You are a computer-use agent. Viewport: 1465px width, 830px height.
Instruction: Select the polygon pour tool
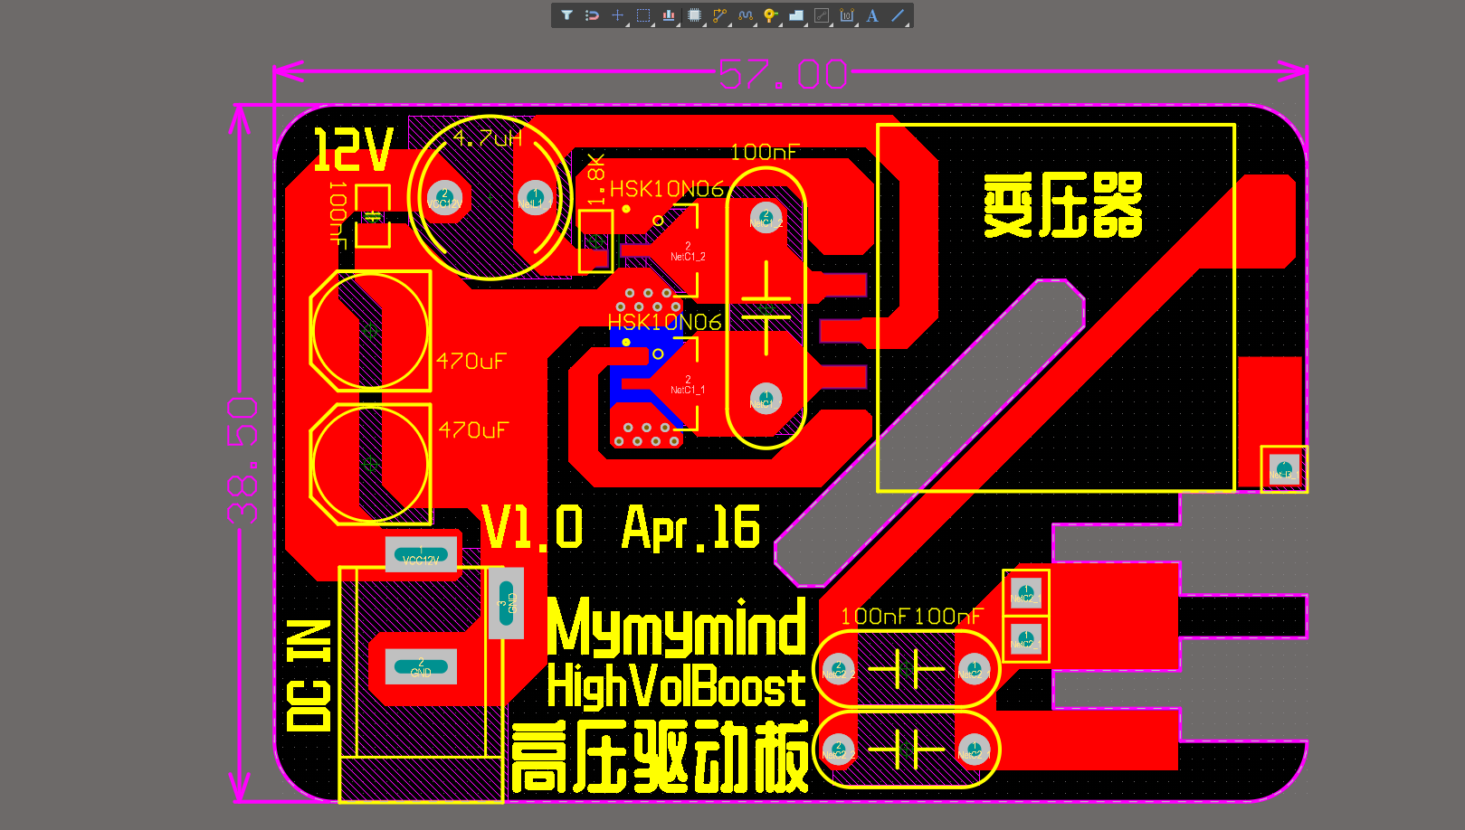click(798, 15)
